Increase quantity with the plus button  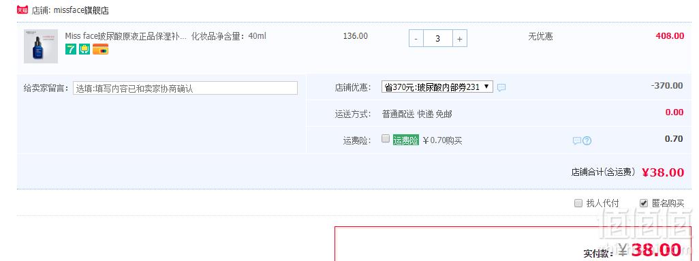pyautogui.click(x=460, y=38)
